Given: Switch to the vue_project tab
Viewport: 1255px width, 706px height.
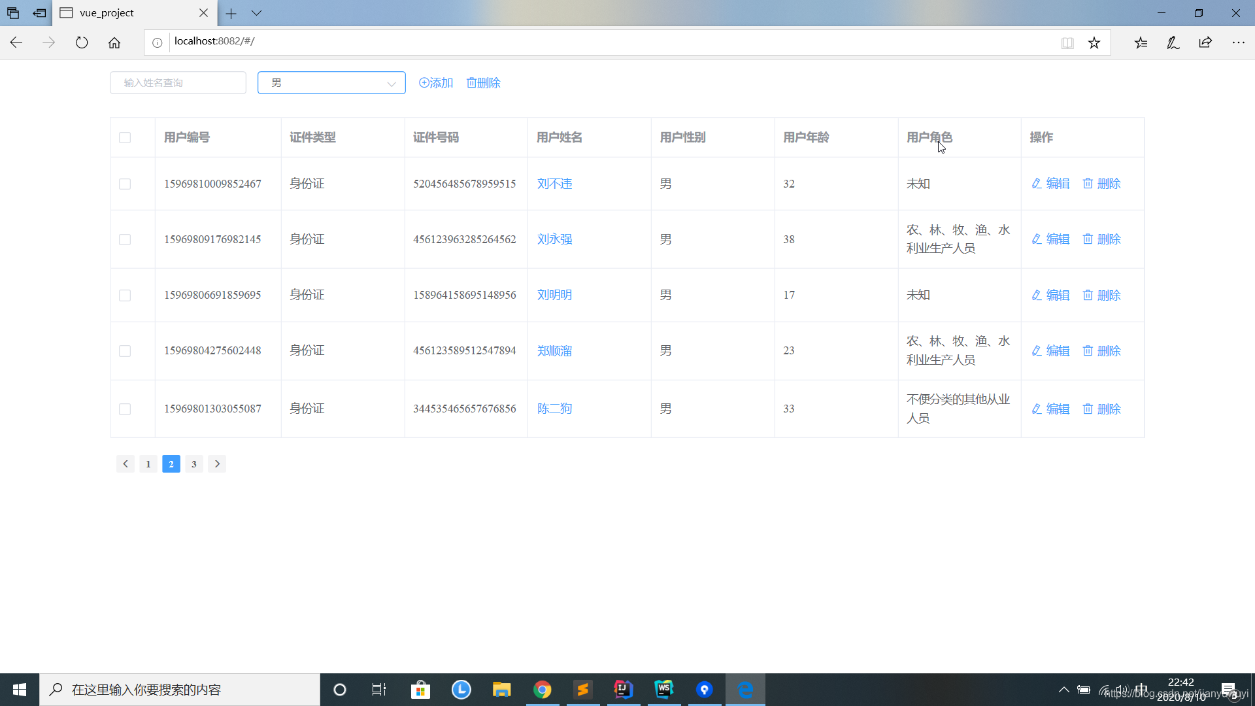Looking at the screenshot, I should click(134, 13).
